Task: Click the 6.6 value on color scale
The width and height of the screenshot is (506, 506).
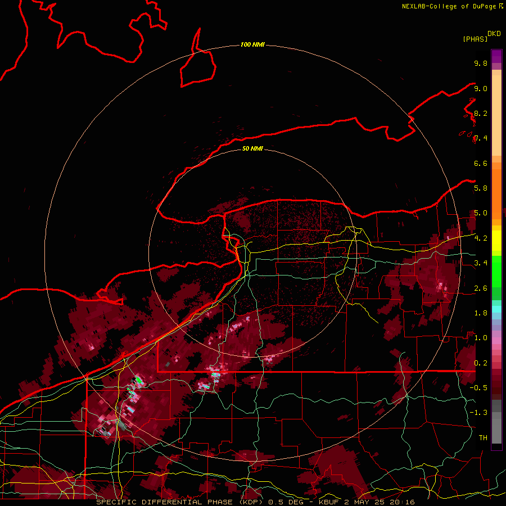Action: point(481,163)
